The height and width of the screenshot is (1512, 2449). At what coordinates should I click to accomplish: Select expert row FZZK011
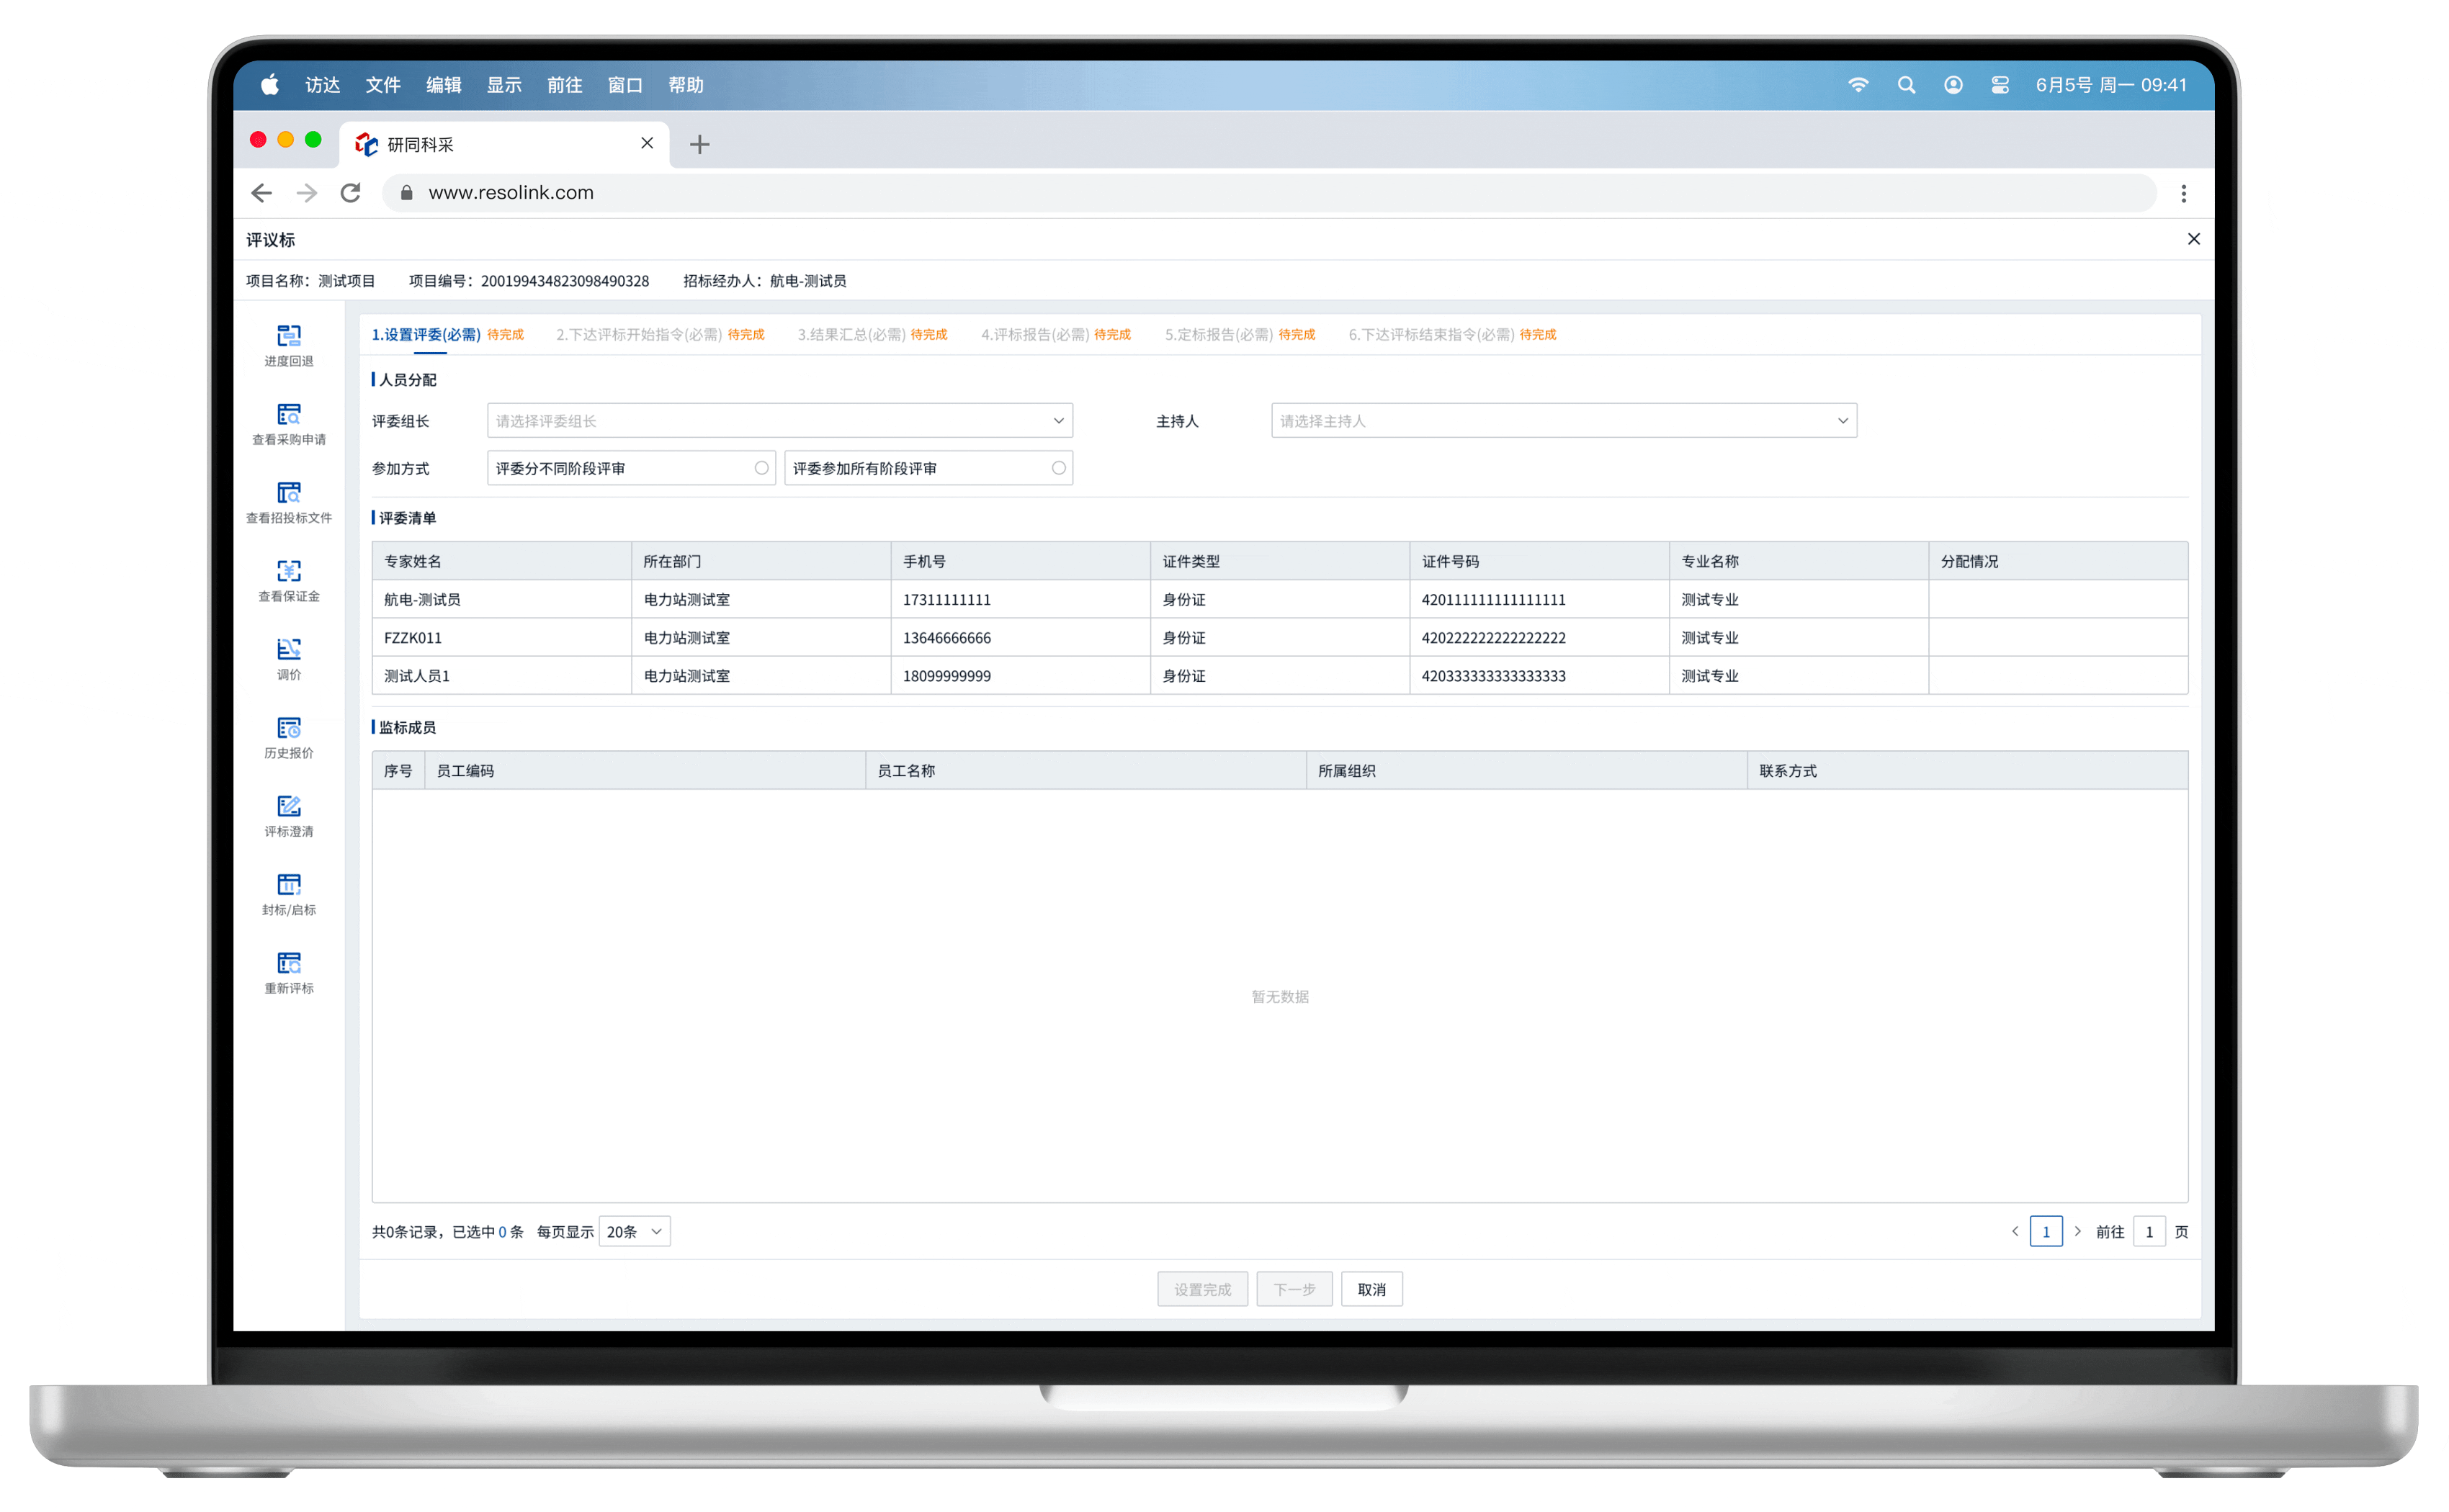(1279, 637)
